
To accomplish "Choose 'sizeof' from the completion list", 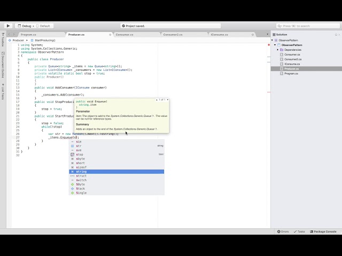I will [x=116, y=167].
